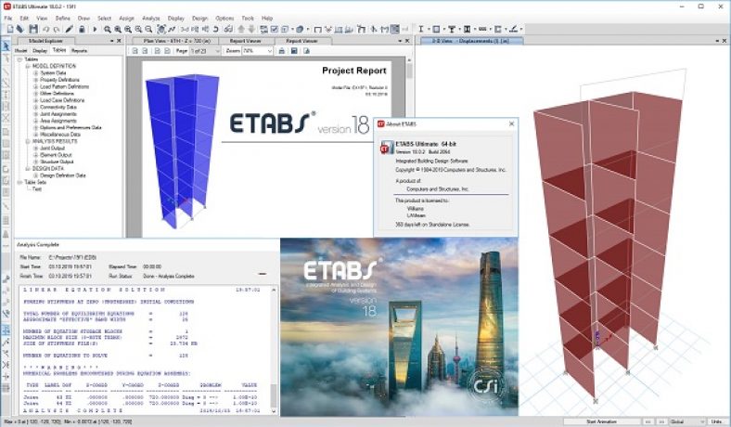Screen dimensions: 731x427
Task: Expand the Load Pattern Definitions node
Action: point(35,87)
